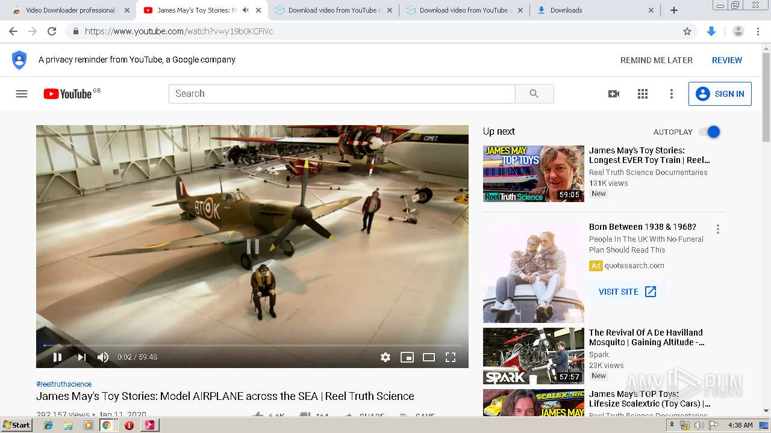Open the Chrome profile avatar
771x433 pixels.
pos(738,31)
